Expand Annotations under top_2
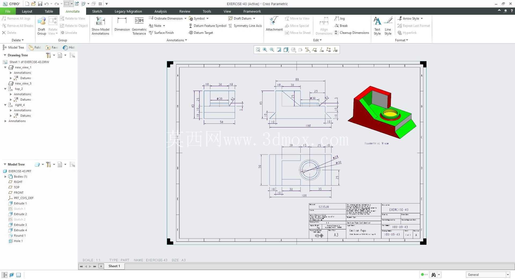515x279 pixels. click(x=11, y=94)
